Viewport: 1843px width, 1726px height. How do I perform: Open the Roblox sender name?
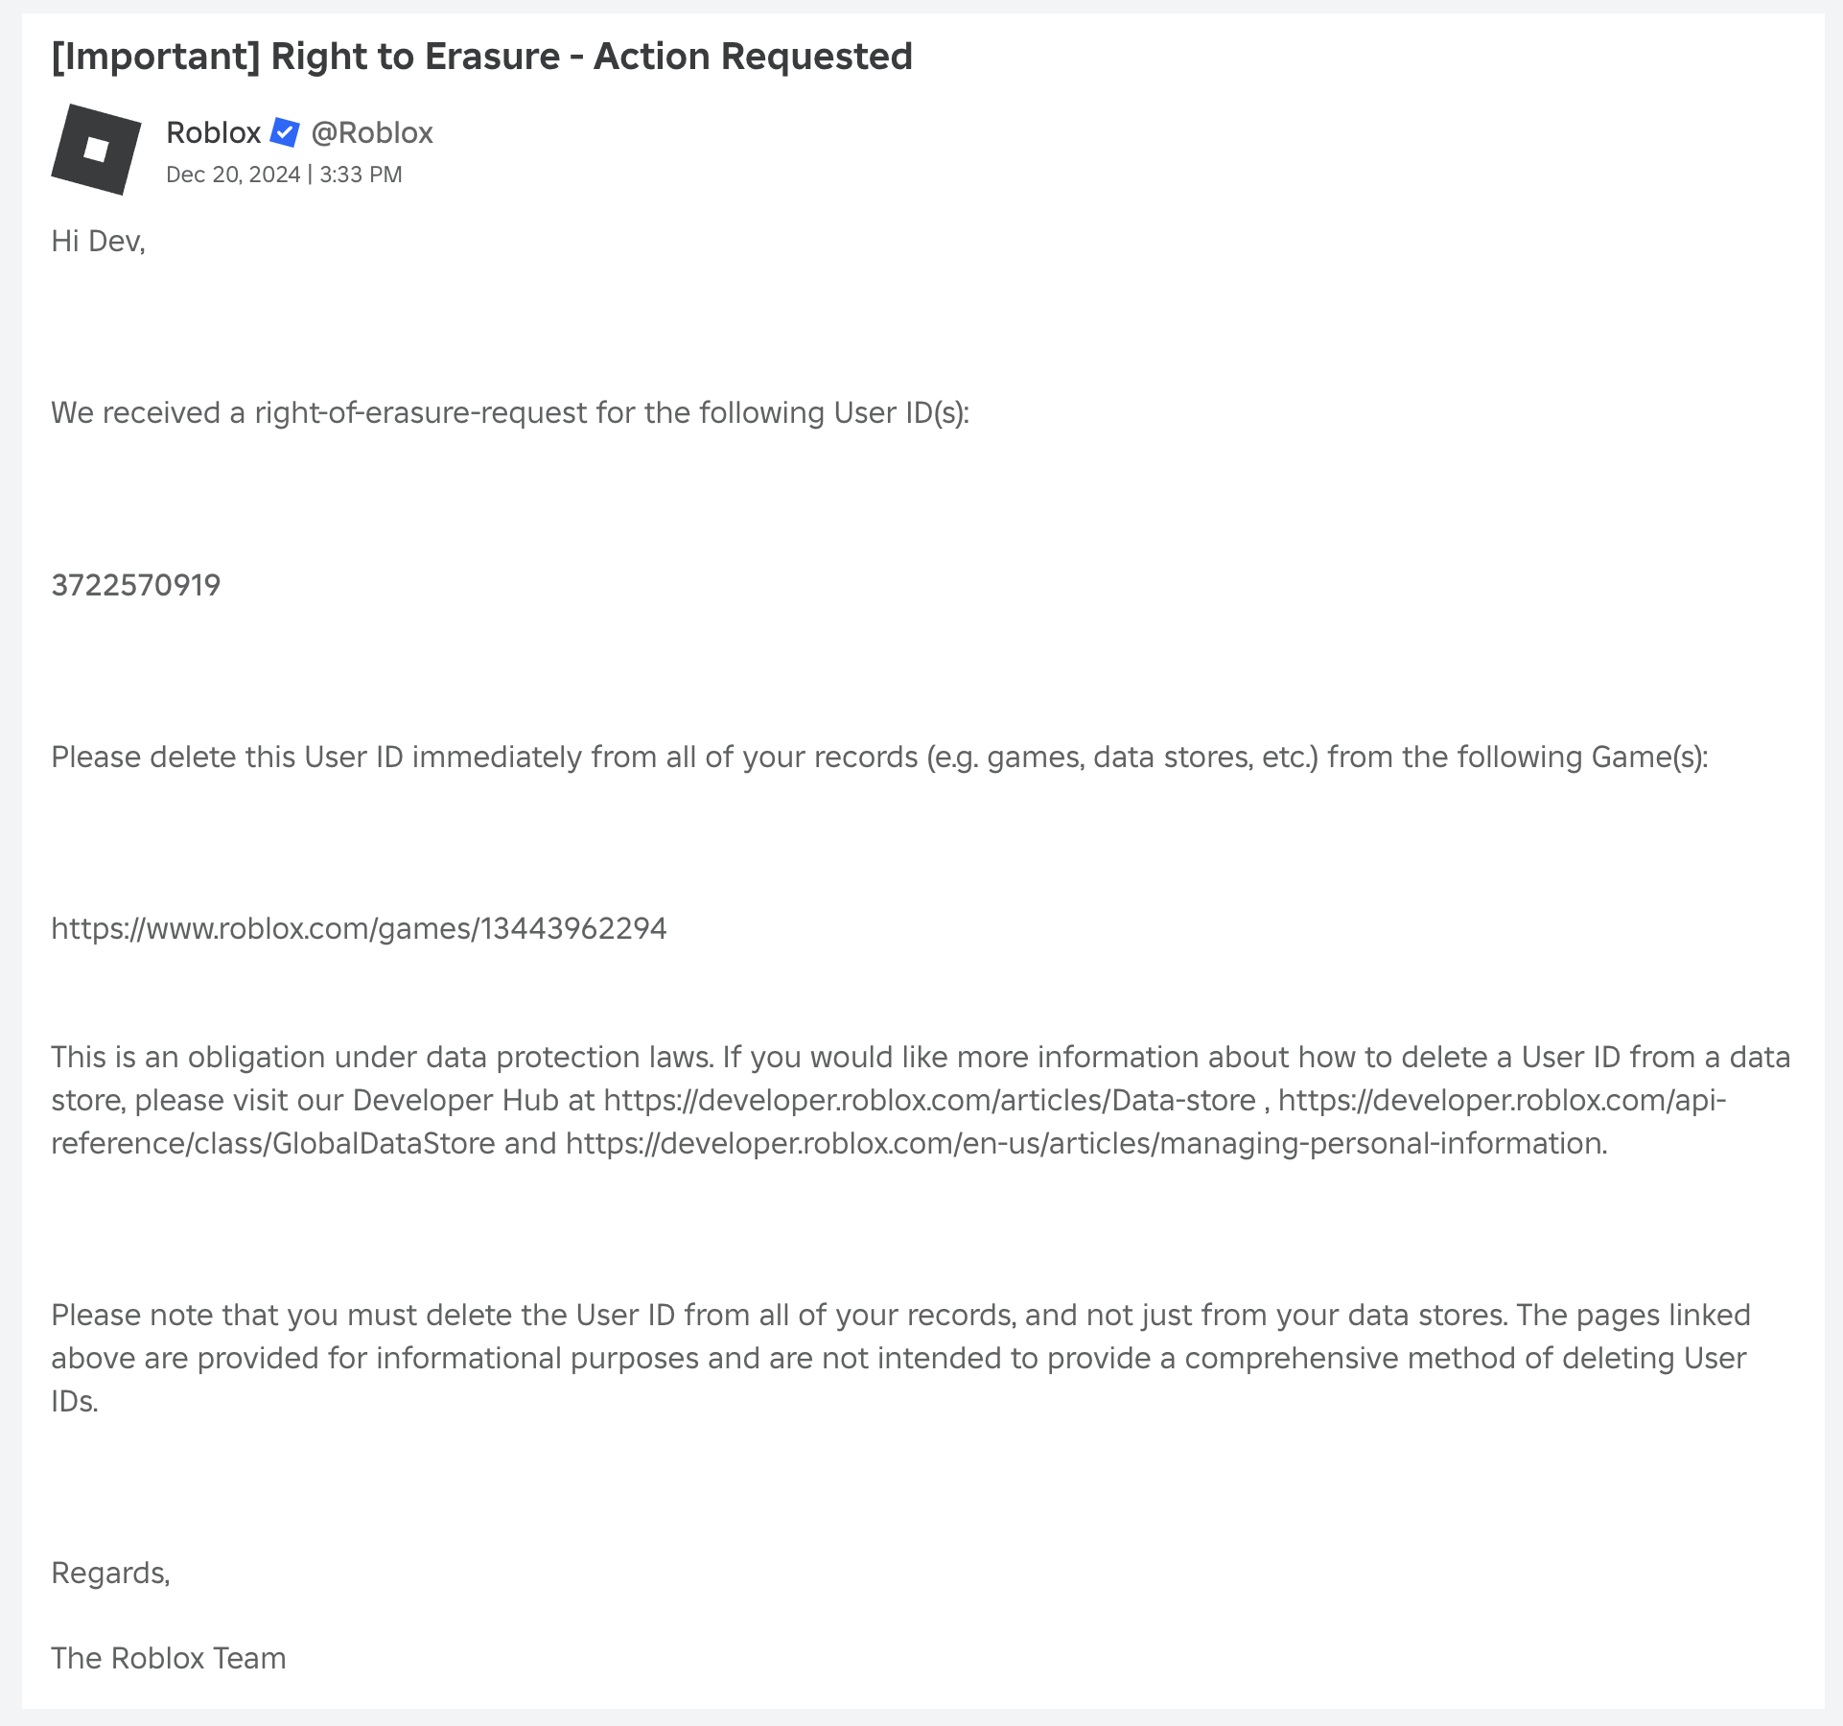click(x=213, y=132)
